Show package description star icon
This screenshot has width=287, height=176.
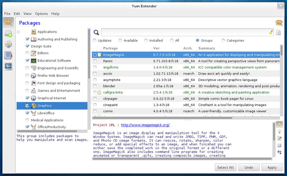pyautogui.click(x=279, y=124)
